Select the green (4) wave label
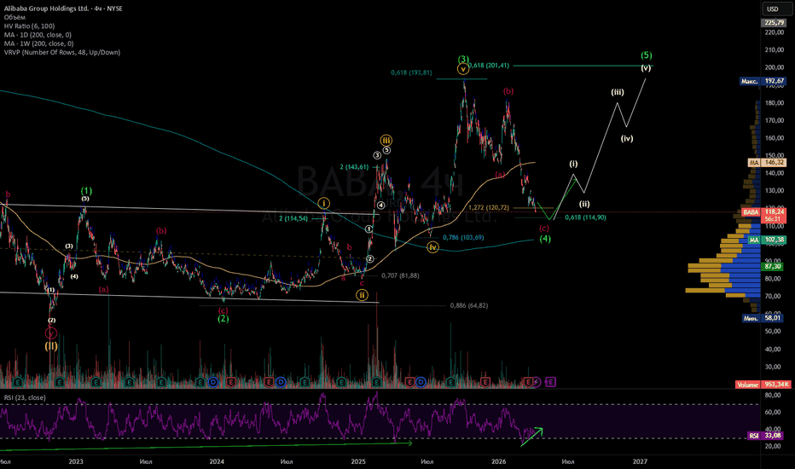The image size is (795, 469). (545, 239)
